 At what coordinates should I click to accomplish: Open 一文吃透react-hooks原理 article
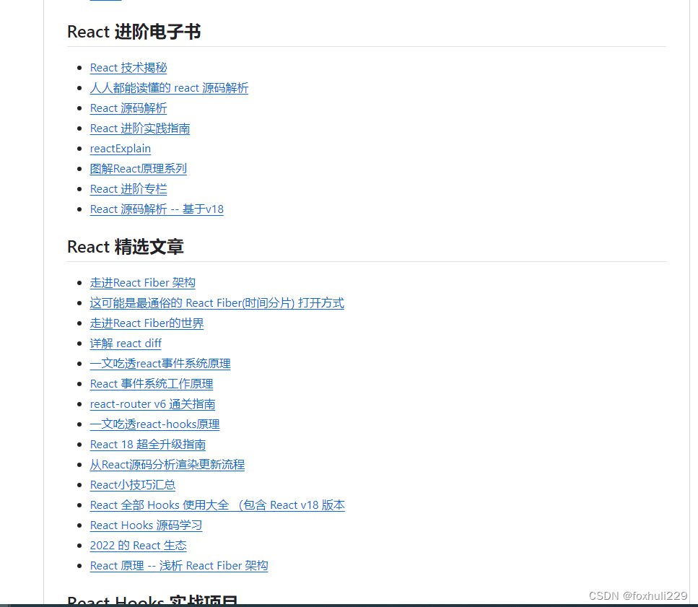pos(154,424)
